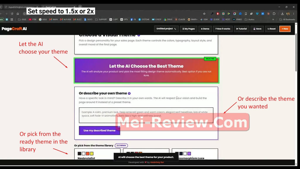
Task: Open the VIMEO bookmark
Action: click(x=237, y=19)
